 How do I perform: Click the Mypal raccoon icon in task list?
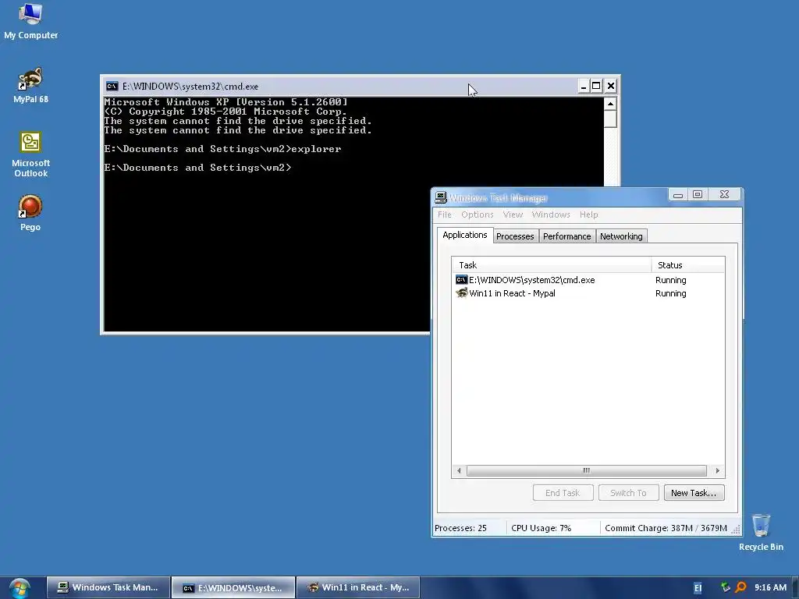[462, 293]
